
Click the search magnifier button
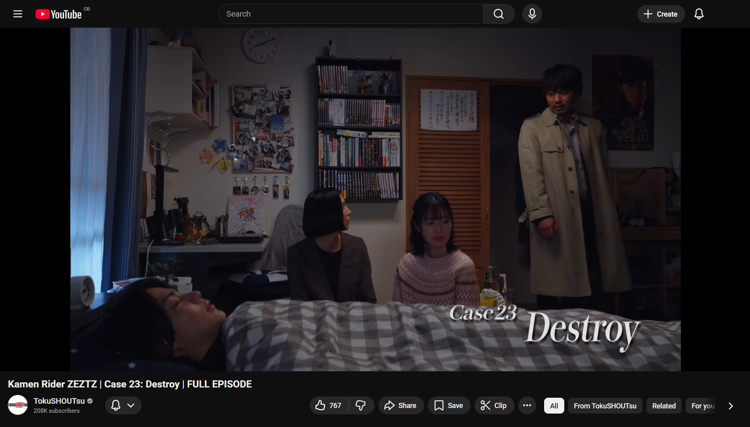[498, 14]
